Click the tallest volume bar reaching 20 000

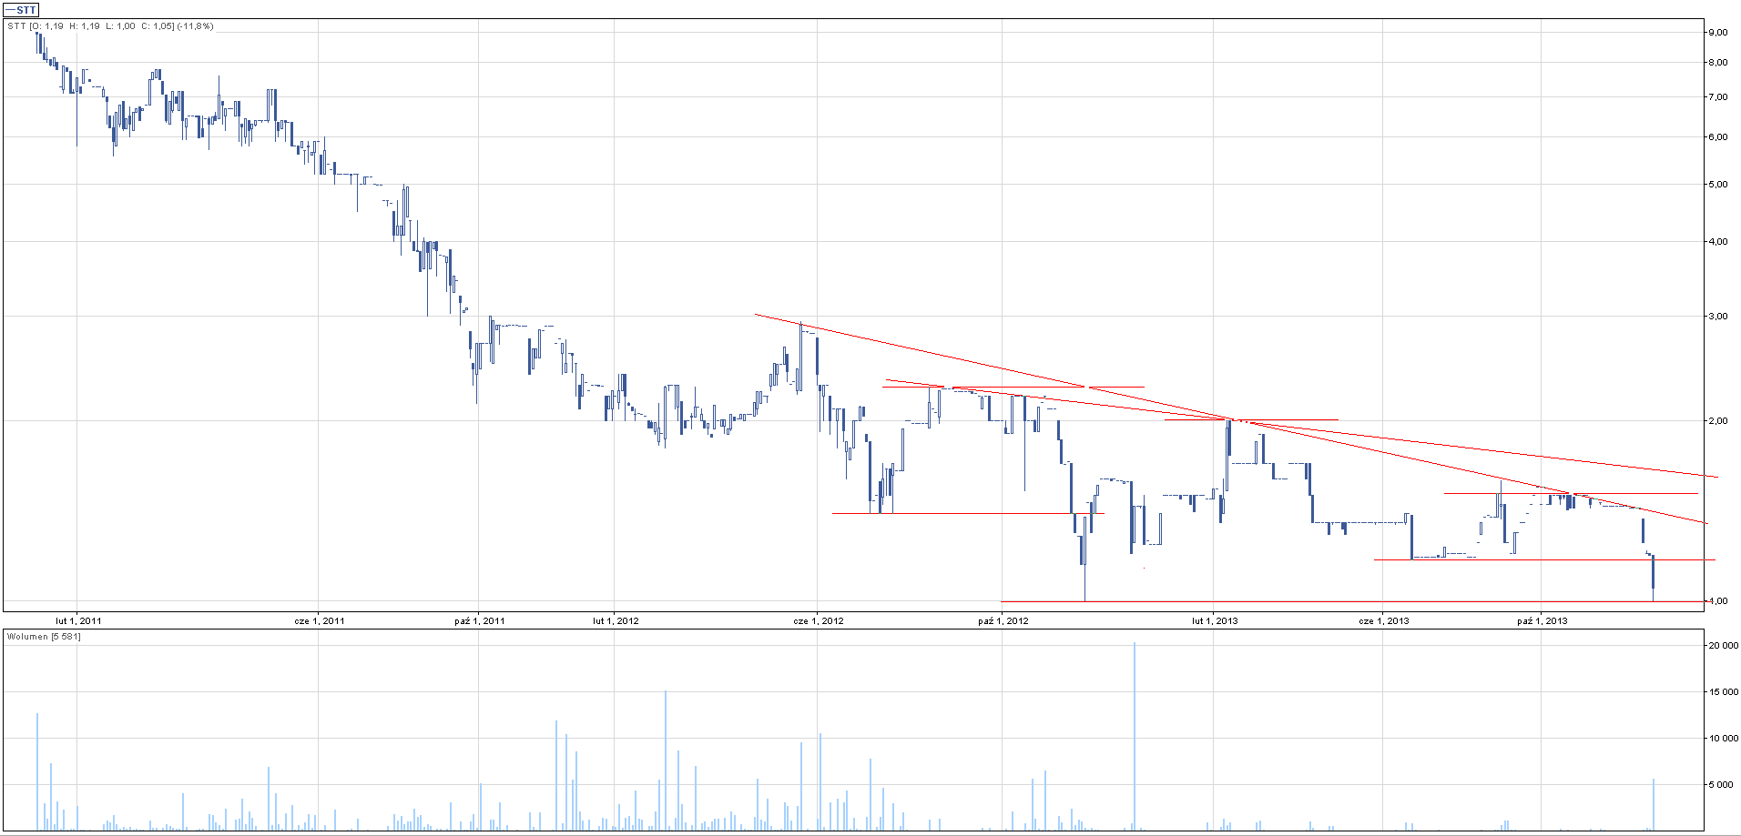click(1135, 736)
